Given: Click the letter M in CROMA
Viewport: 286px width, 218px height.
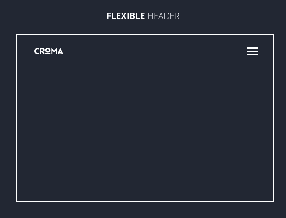Looking at the screenshot, I should coord(54,51).
